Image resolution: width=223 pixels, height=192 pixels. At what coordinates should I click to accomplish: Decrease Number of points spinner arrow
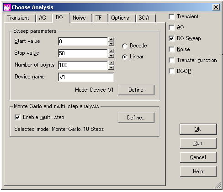(x=111, y=67)
